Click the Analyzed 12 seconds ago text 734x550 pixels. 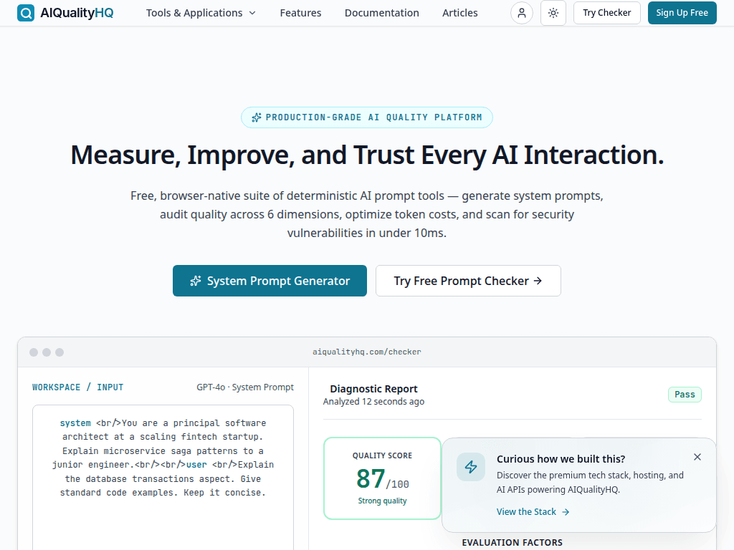[373, 401]
